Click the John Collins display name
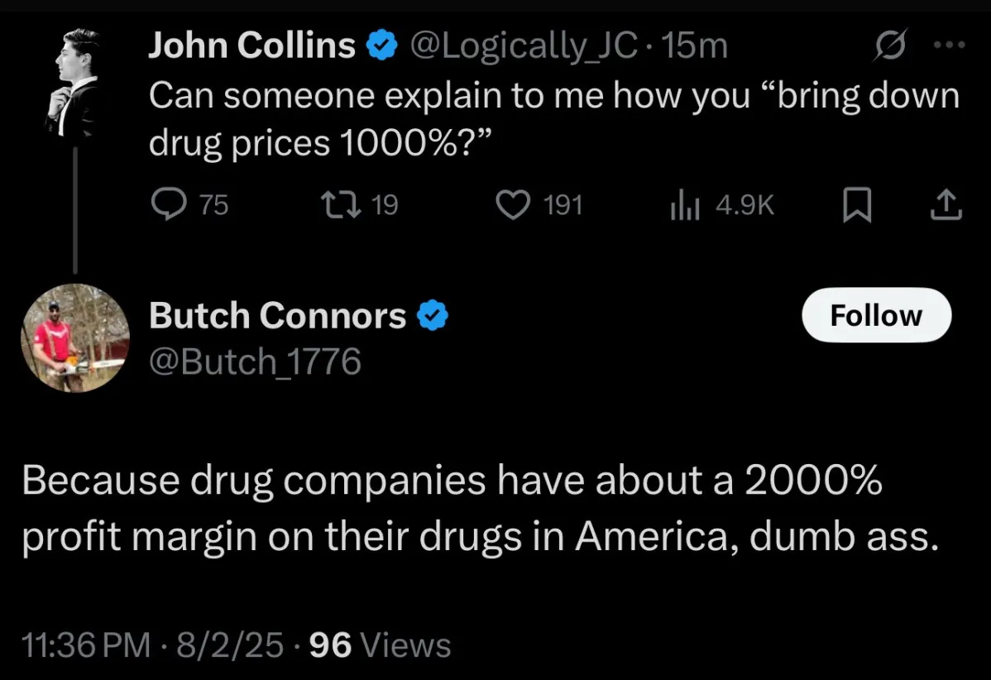The height and width of the screenshot is (680, 991). pos(251,45)
